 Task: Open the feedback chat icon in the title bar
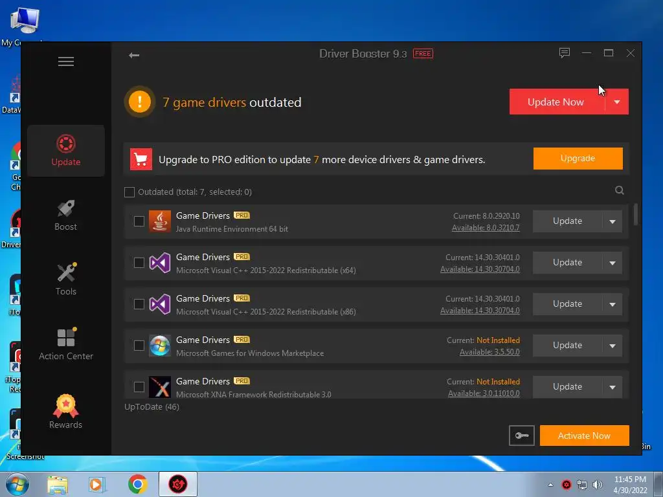pos(565,53)
